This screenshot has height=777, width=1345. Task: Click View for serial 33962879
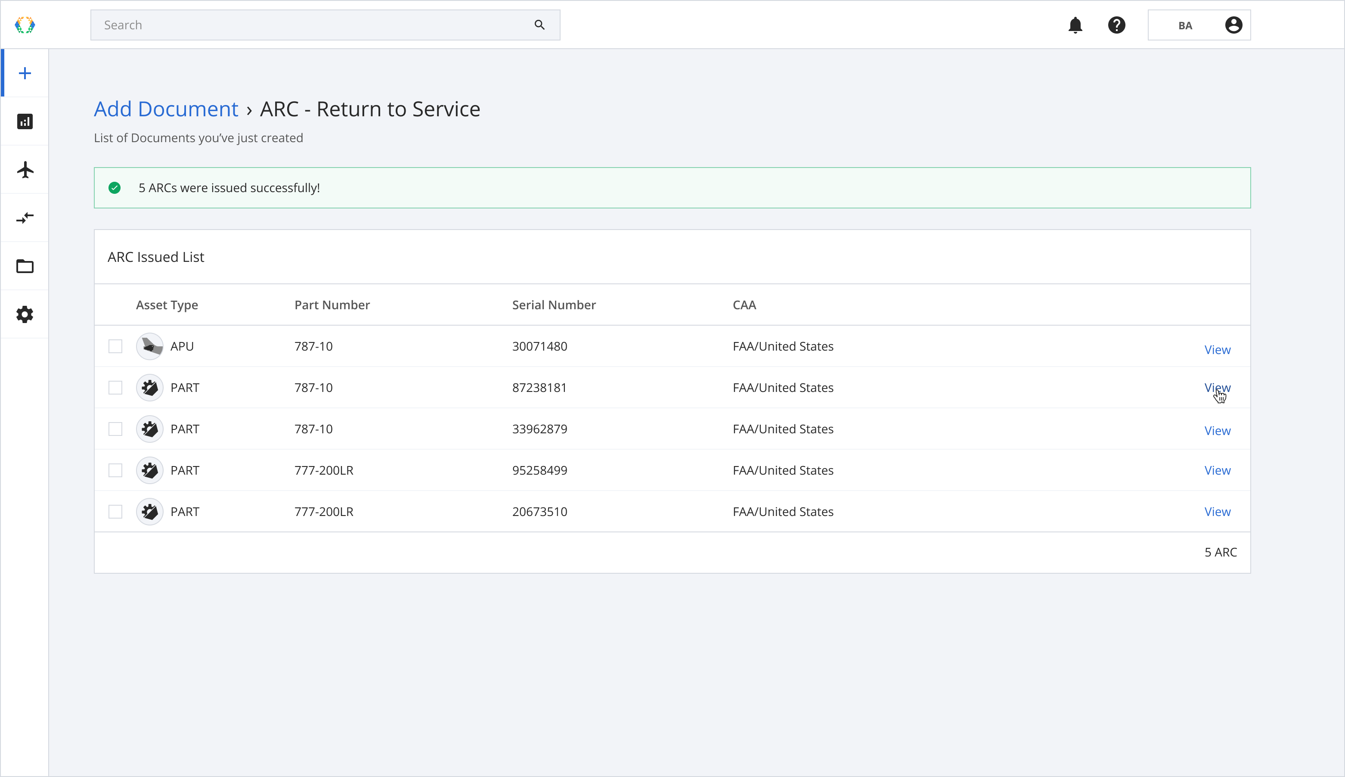click(x=1217, y=431)
